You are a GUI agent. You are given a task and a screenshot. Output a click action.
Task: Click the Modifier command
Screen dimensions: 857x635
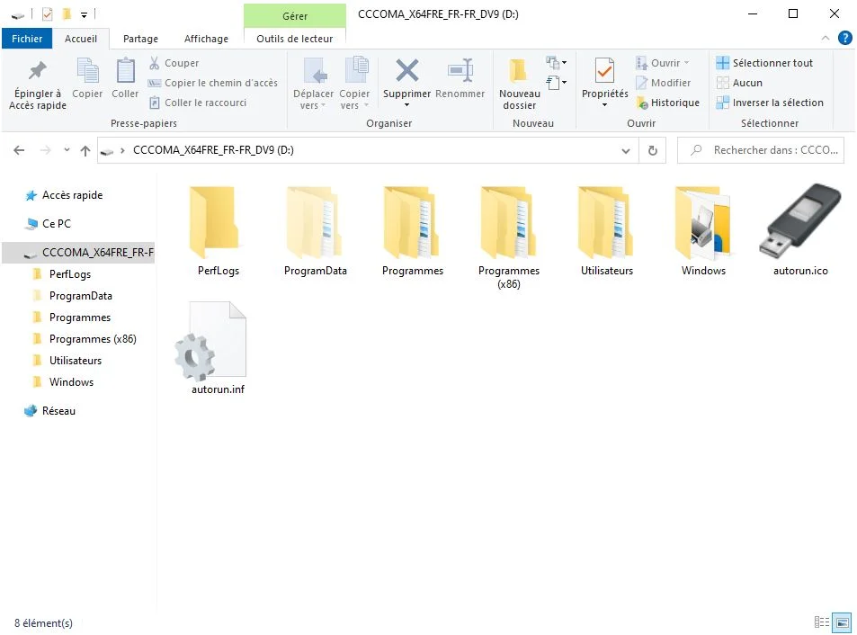tap(663, 83)
